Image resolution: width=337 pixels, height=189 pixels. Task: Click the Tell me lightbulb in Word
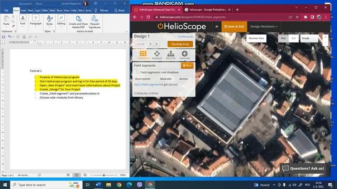[96, 10]
